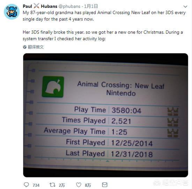Screen dimensions: 192x189
Task: Click the Play Time crown badge
Action: 173,112
